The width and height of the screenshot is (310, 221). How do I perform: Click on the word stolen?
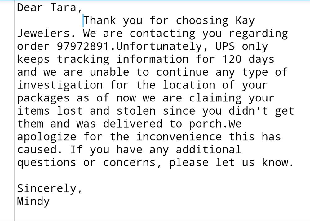pos(136,111)
